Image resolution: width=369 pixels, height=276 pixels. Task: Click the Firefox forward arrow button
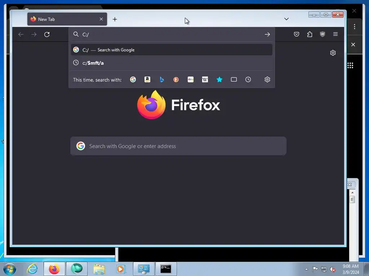click(34, 34)
